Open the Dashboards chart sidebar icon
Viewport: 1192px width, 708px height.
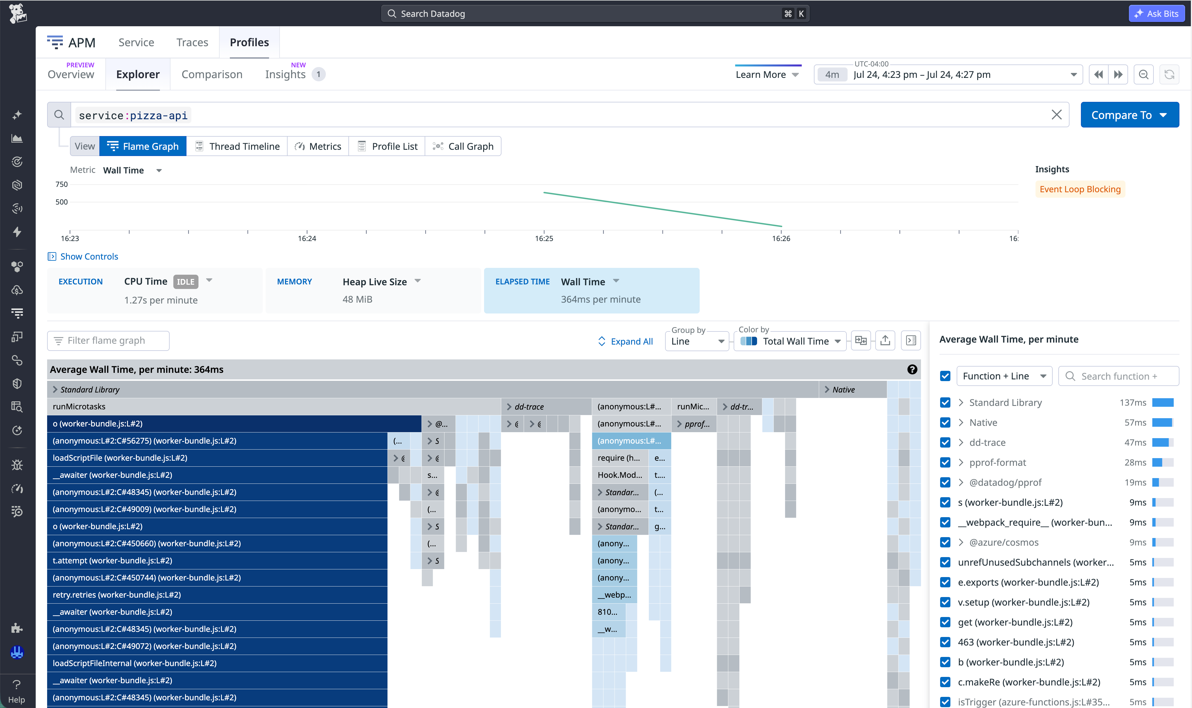[x=17, y=138]
